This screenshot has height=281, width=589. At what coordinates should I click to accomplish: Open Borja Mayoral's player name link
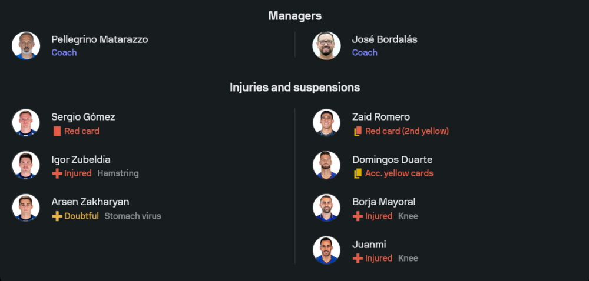tap(383, 202)
